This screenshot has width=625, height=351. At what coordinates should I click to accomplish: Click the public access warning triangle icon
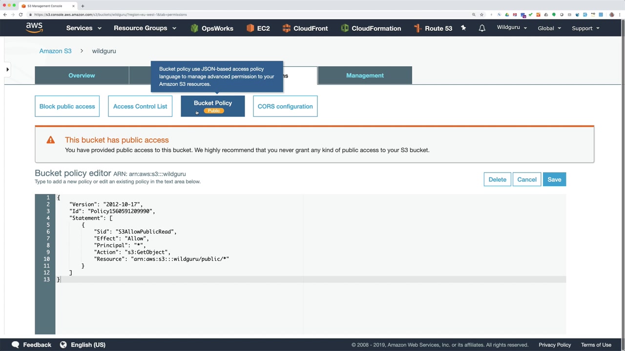[x=50, y=140]
